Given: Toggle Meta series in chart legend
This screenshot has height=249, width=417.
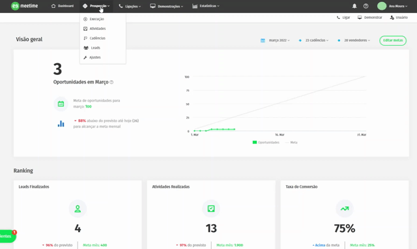Looking at the screenshot, I should click(291, 142).
